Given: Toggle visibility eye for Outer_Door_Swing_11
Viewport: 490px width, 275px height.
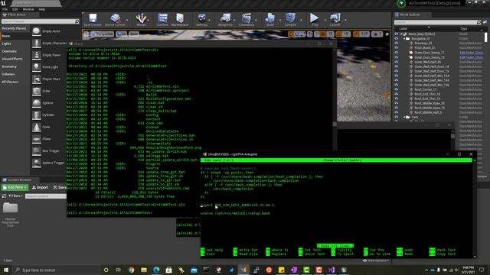Looking at the screenshot, I should (397, 53).
